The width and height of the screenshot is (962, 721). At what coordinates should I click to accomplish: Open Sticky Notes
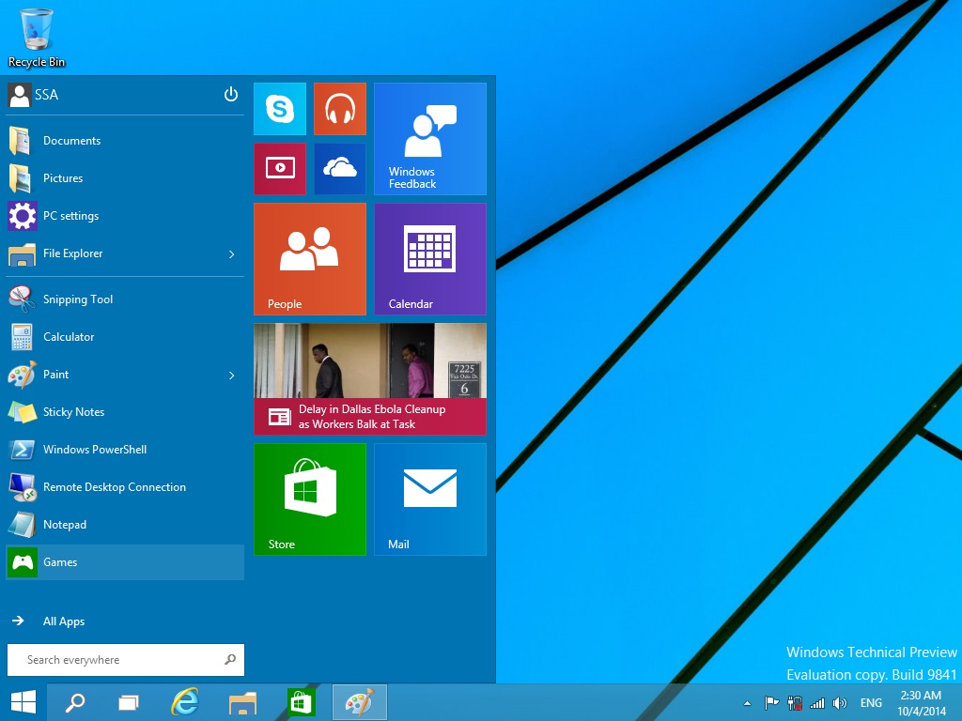tap(125, 412)
